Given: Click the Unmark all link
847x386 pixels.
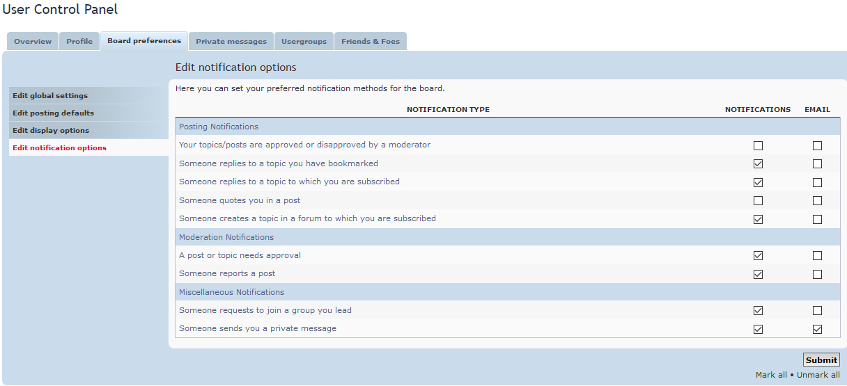Looking at the screenshot, I should [818, 376].
